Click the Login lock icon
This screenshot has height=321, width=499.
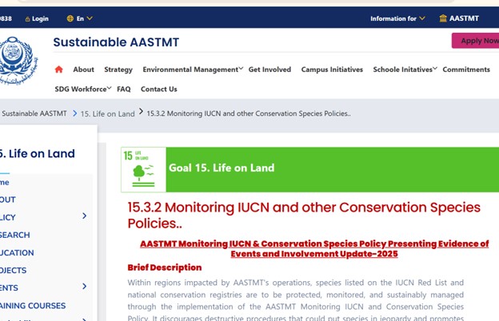coord(28,18)
